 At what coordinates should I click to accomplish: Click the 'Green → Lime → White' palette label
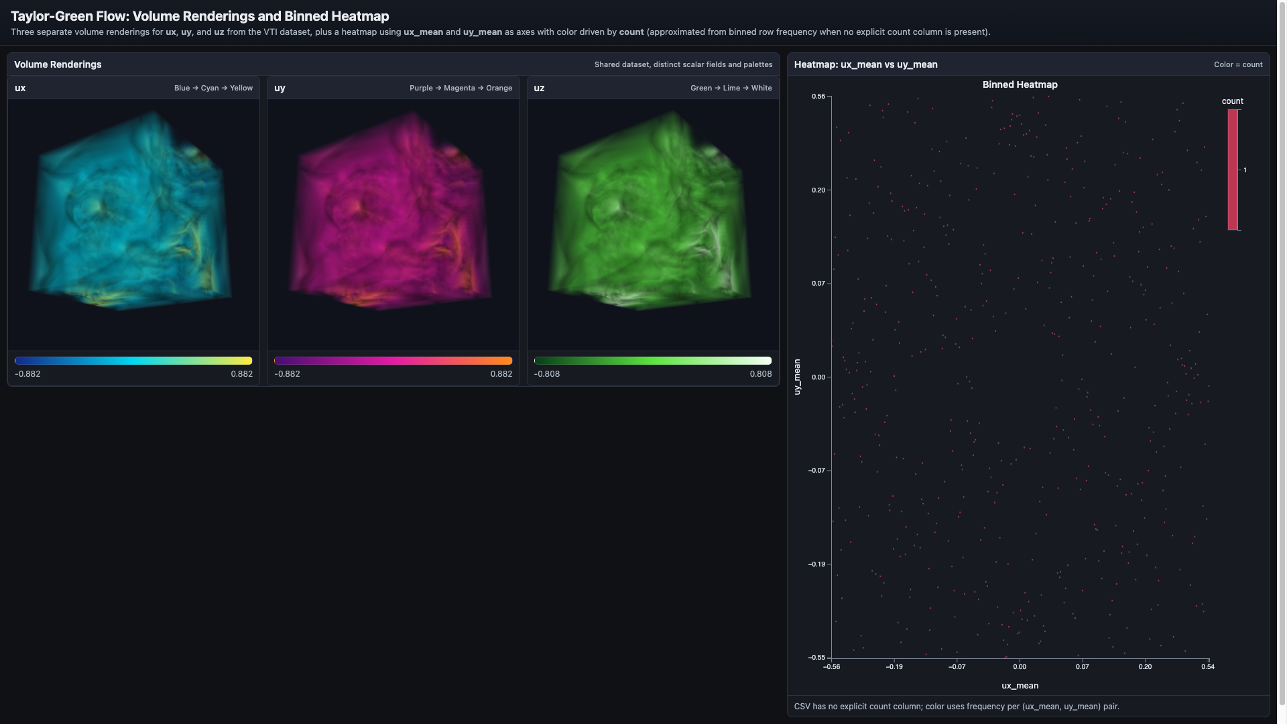click(731, 88)
